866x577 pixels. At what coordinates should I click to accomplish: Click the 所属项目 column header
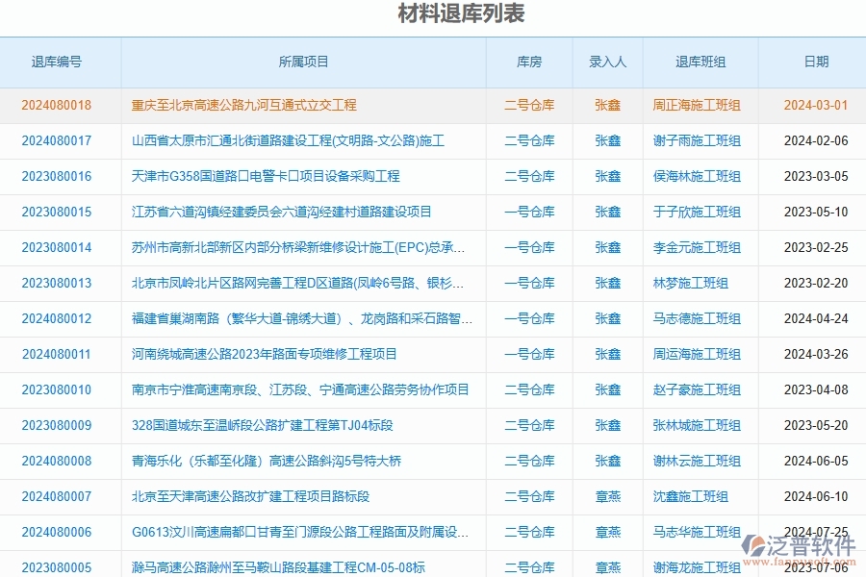click(302, 62)
